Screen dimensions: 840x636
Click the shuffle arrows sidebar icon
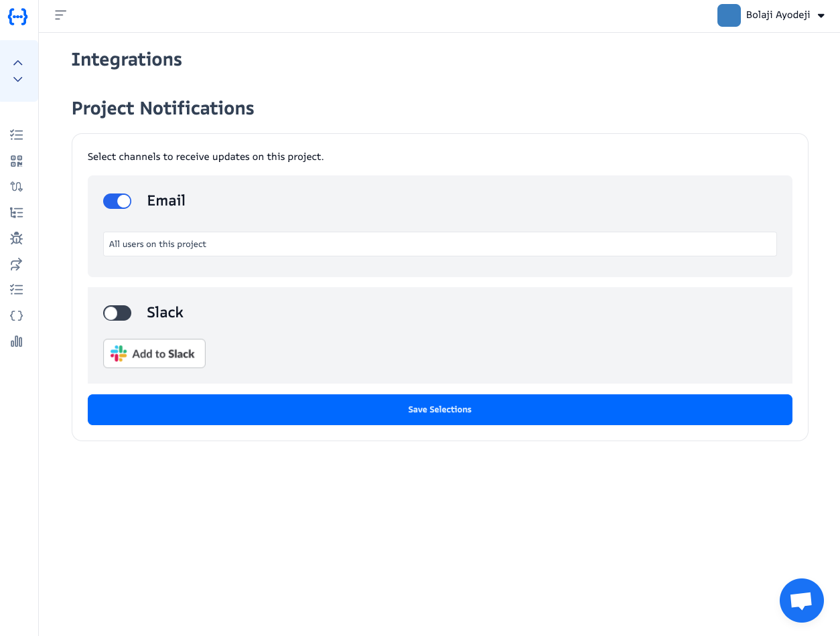pyautogui.click(x=16, y=186)
